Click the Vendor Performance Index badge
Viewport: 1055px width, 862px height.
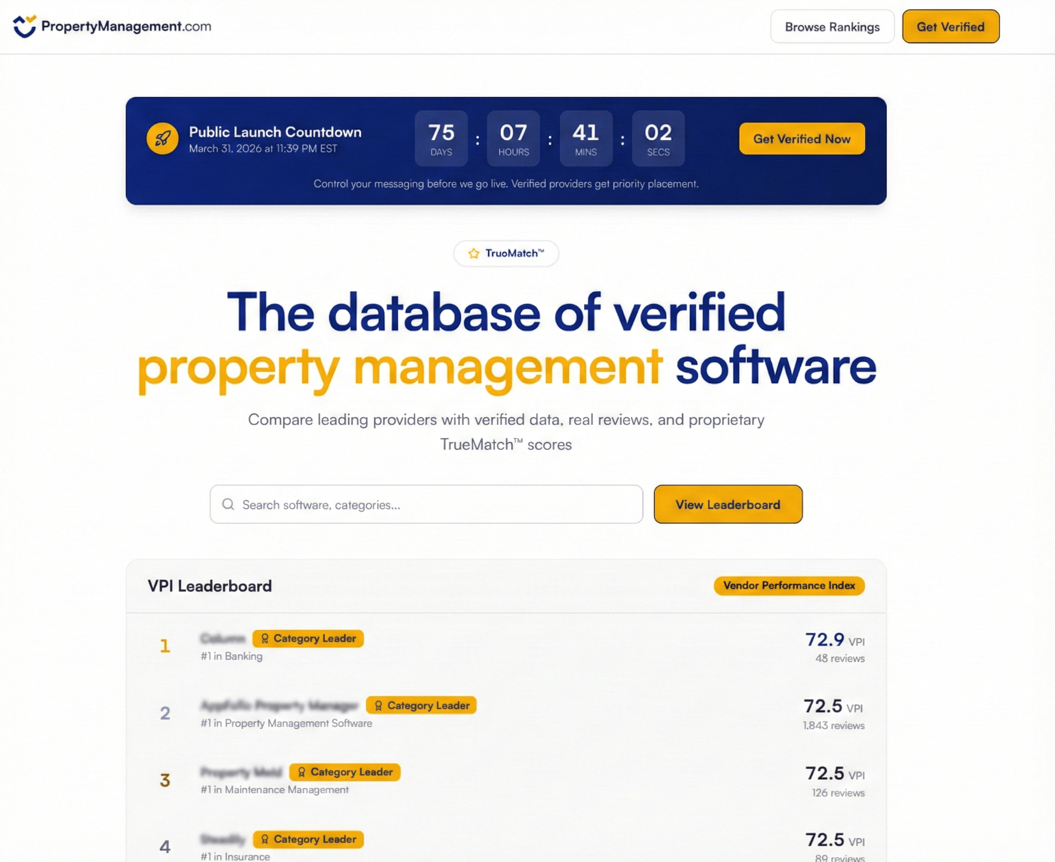[x=788, y=585]
